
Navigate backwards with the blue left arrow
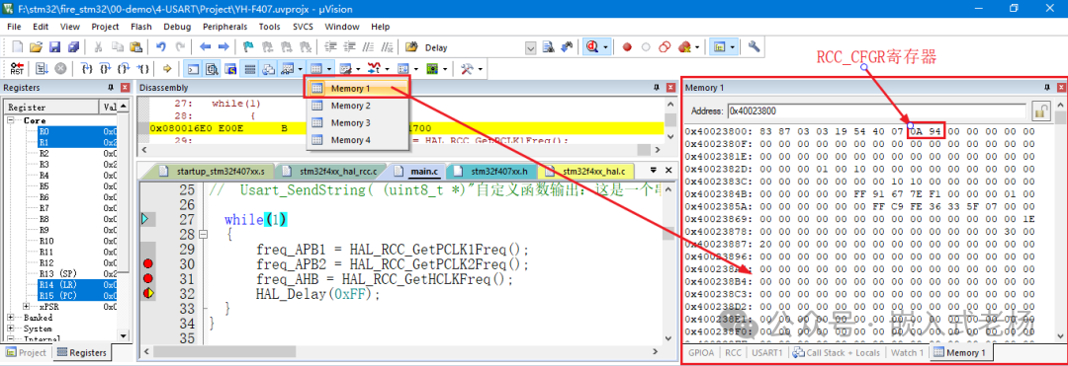205,46
